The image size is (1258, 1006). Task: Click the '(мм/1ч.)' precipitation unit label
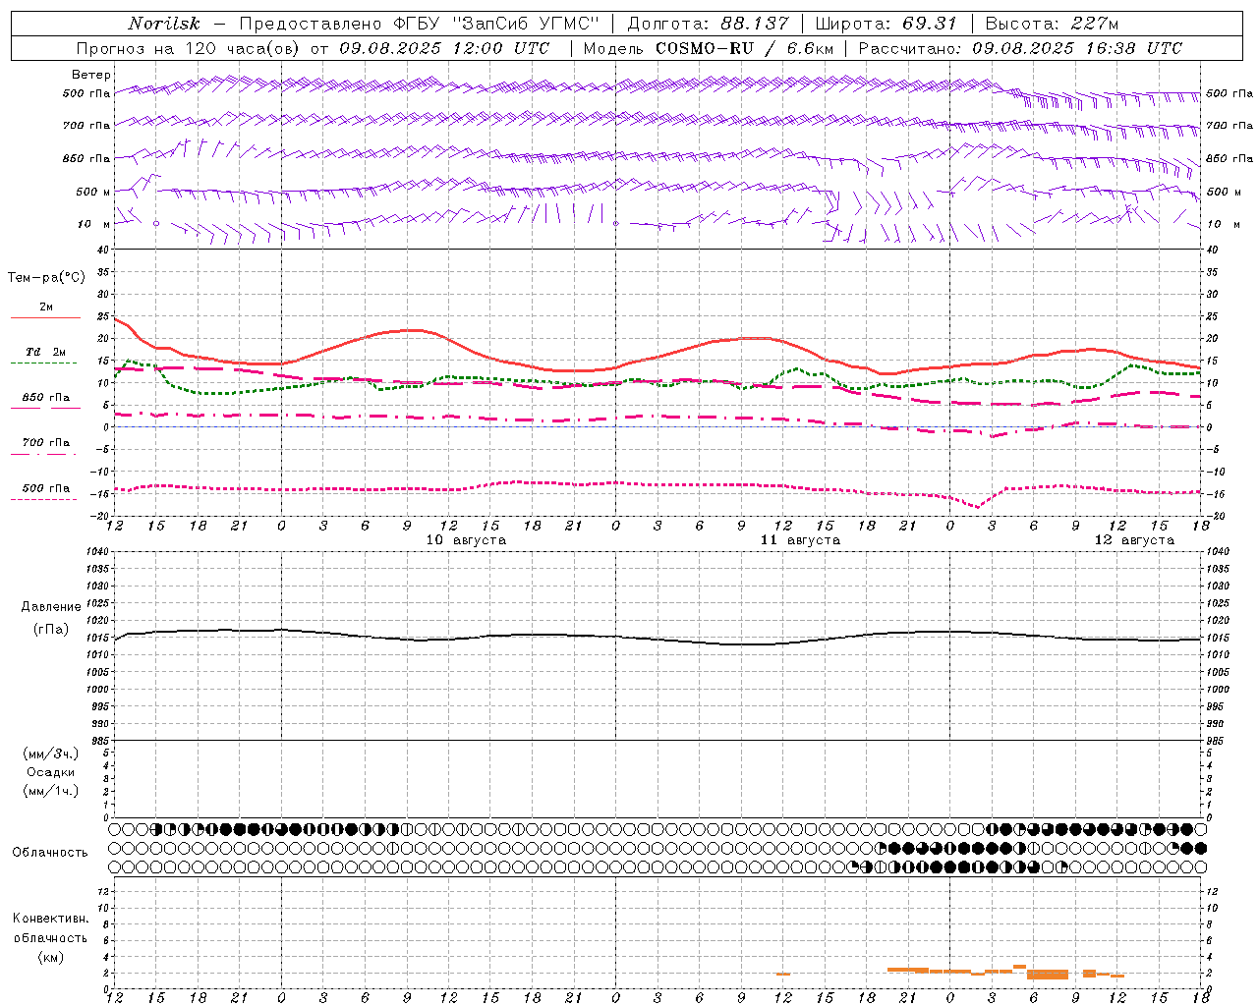click(51, 791)
